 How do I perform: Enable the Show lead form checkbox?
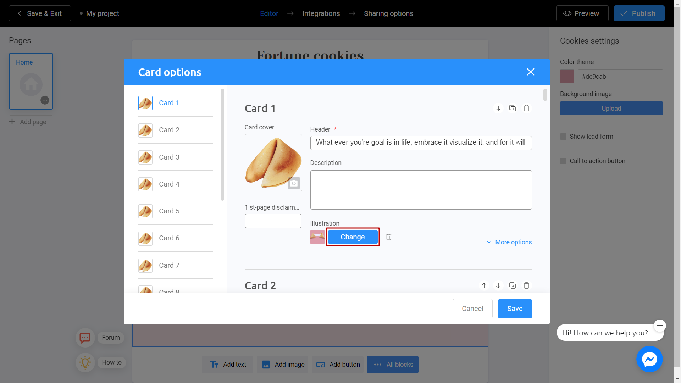pos(563,136)
